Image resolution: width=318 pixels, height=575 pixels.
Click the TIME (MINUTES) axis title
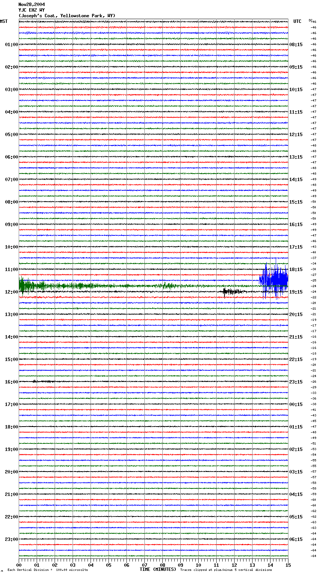pyautogui.click(x=158, y=569)
